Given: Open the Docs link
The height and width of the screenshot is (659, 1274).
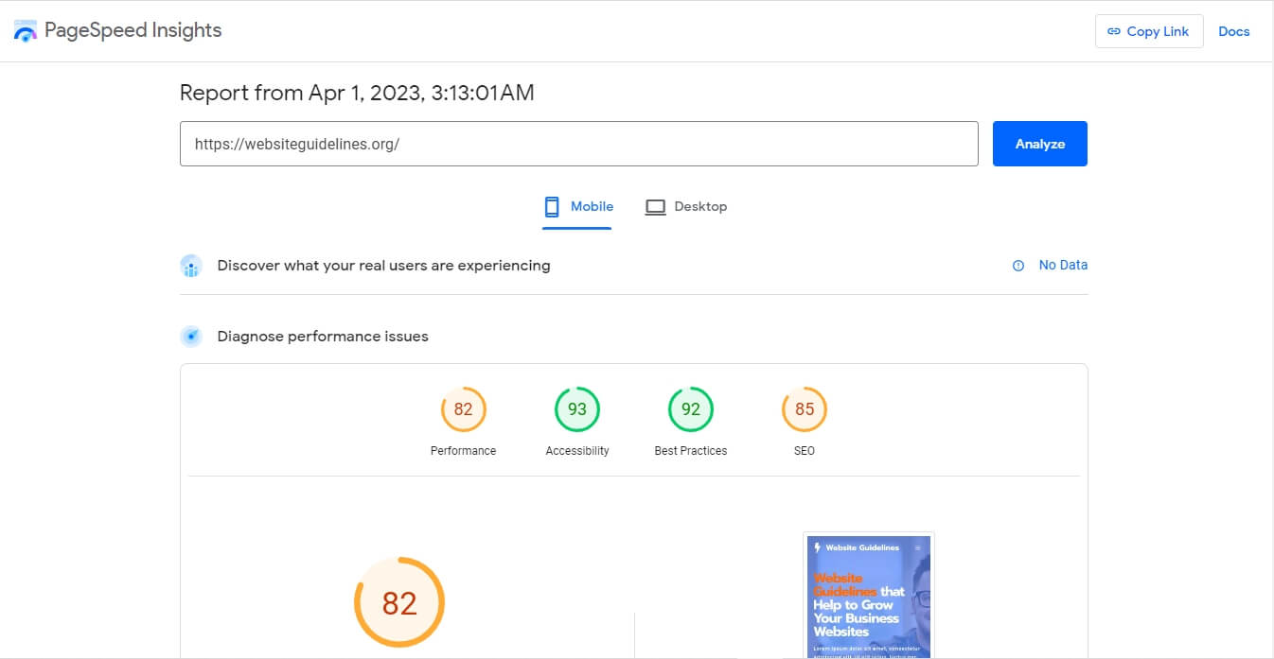Looking at the screenshot, I should (1233, 31).
